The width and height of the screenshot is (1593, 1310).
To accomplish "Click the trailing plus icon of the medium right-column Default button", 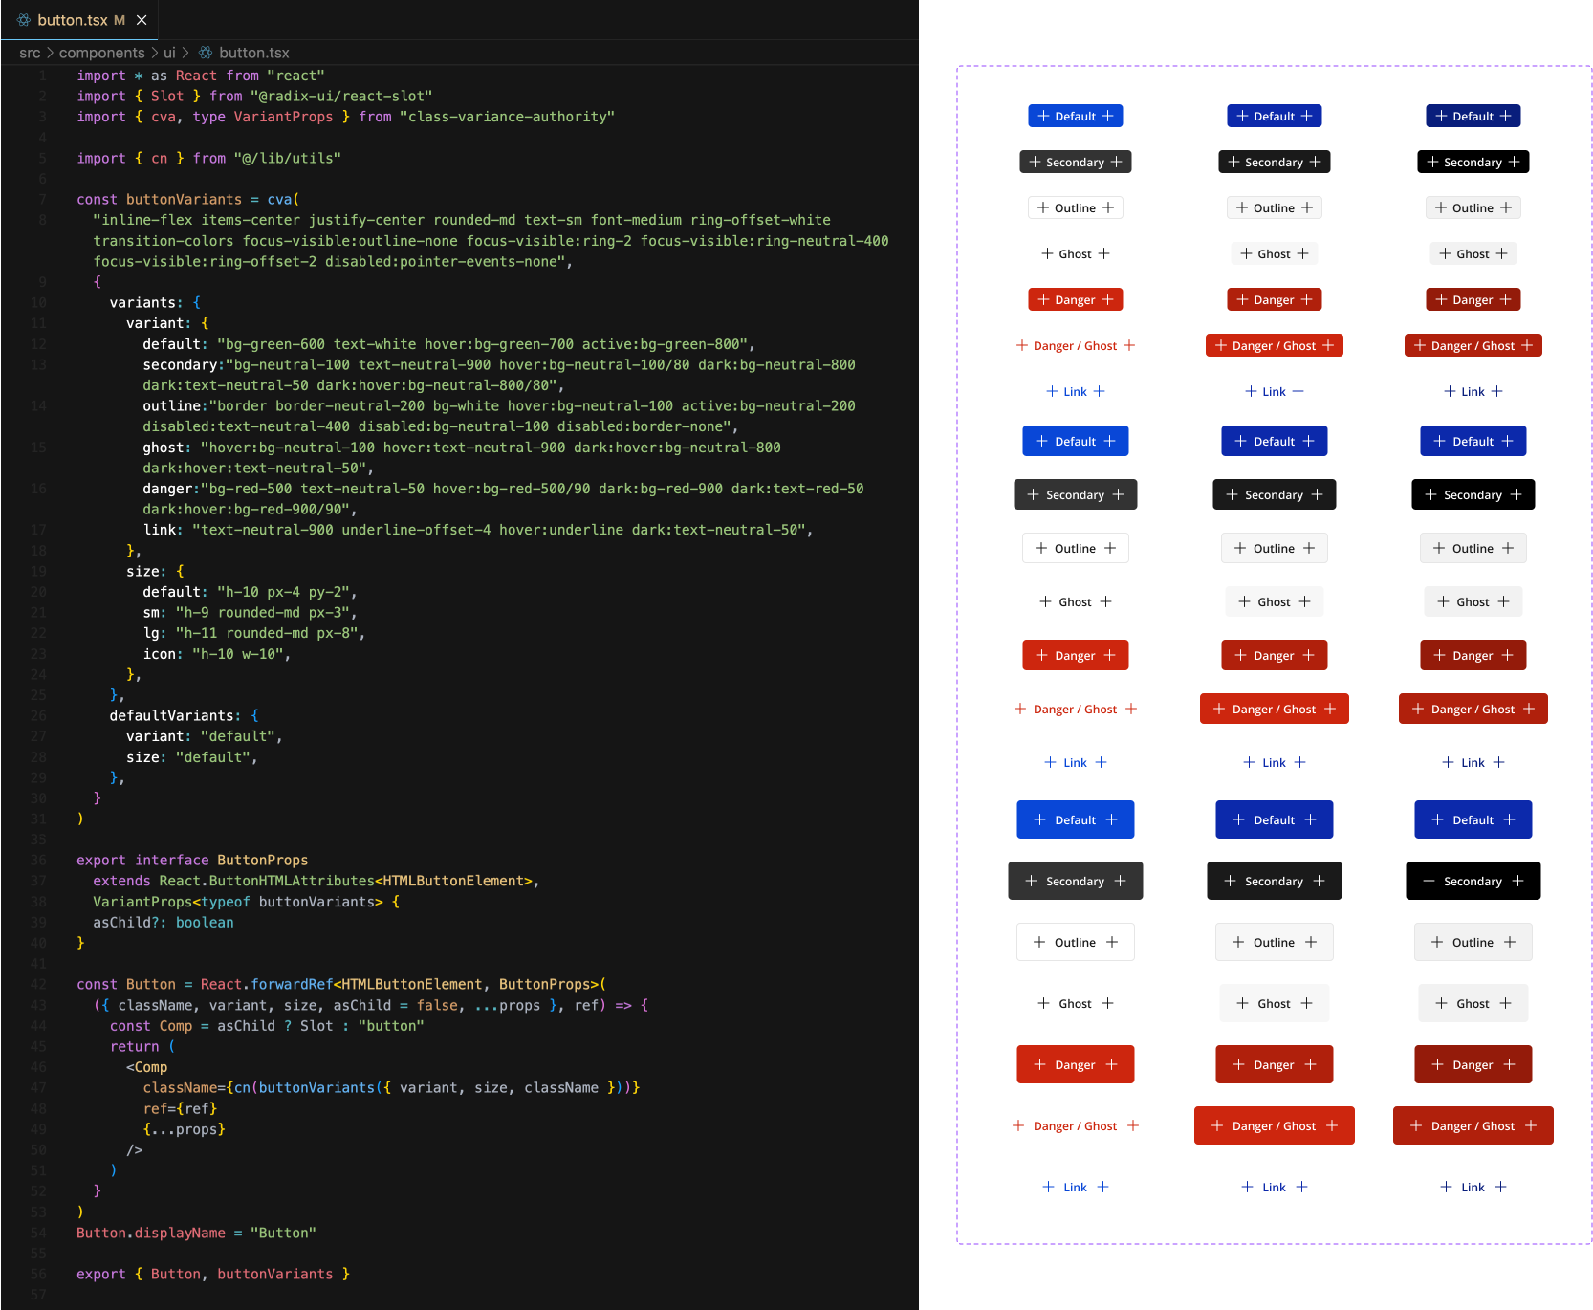I will coord(1508,441).
